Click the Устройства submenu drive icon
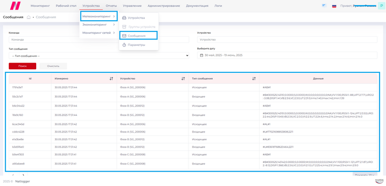The height and width of the screenshot is (186, 386). 124,18
